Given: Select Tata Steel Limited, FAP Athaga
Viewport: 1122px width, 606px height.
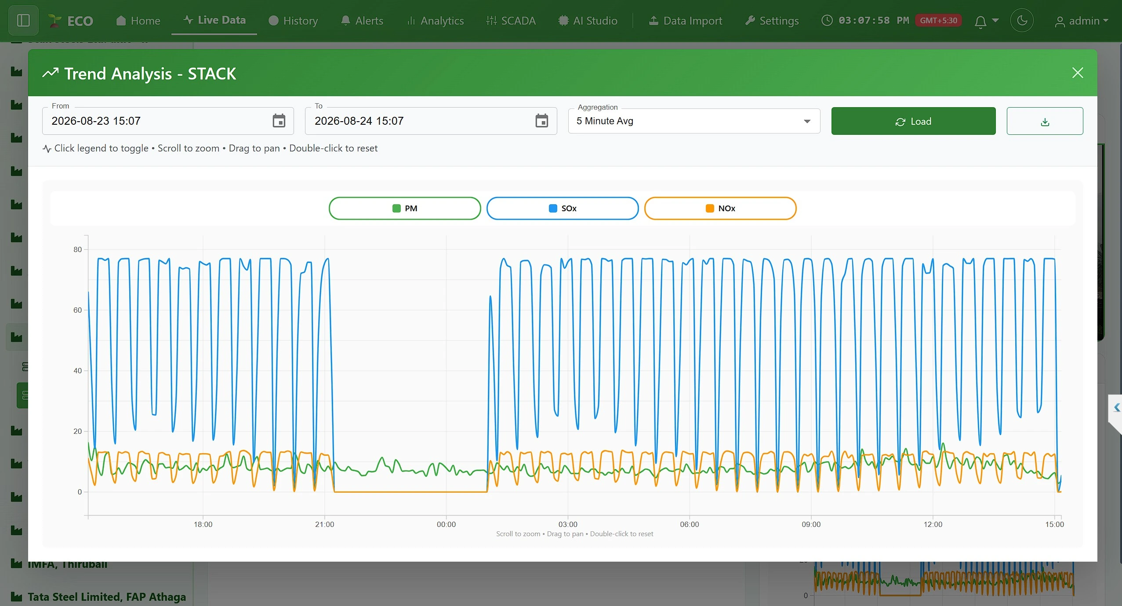Looking at the screenshot, I should pyautogui.click(x=106, y=597).
